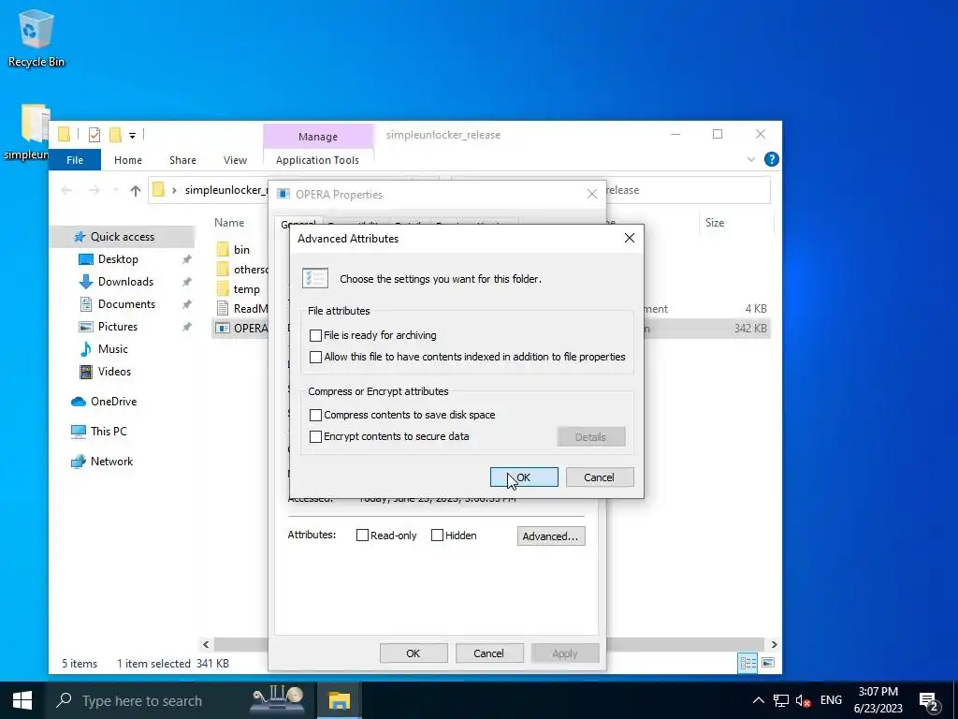This screenshot has height=719, width=958.
Task: Switch to the Home ribbon tab
Action: (127, 160)
